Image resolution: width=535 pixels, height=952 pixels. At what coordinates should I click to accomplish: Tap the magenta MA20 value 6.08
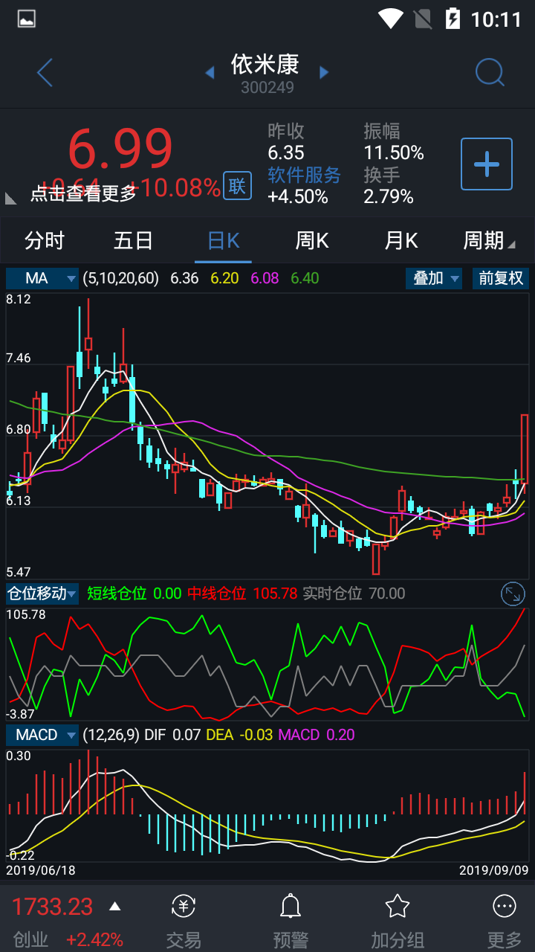tap(265, 278)
